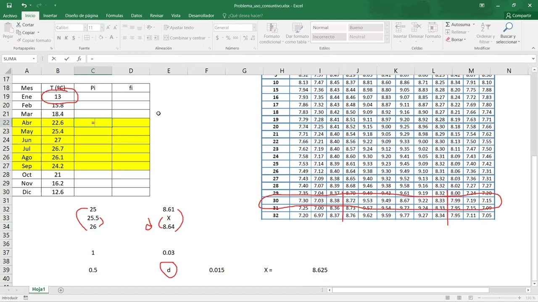Switch to Datos tab
This screenshot has width=538, height=302.
tap(137, 16)
